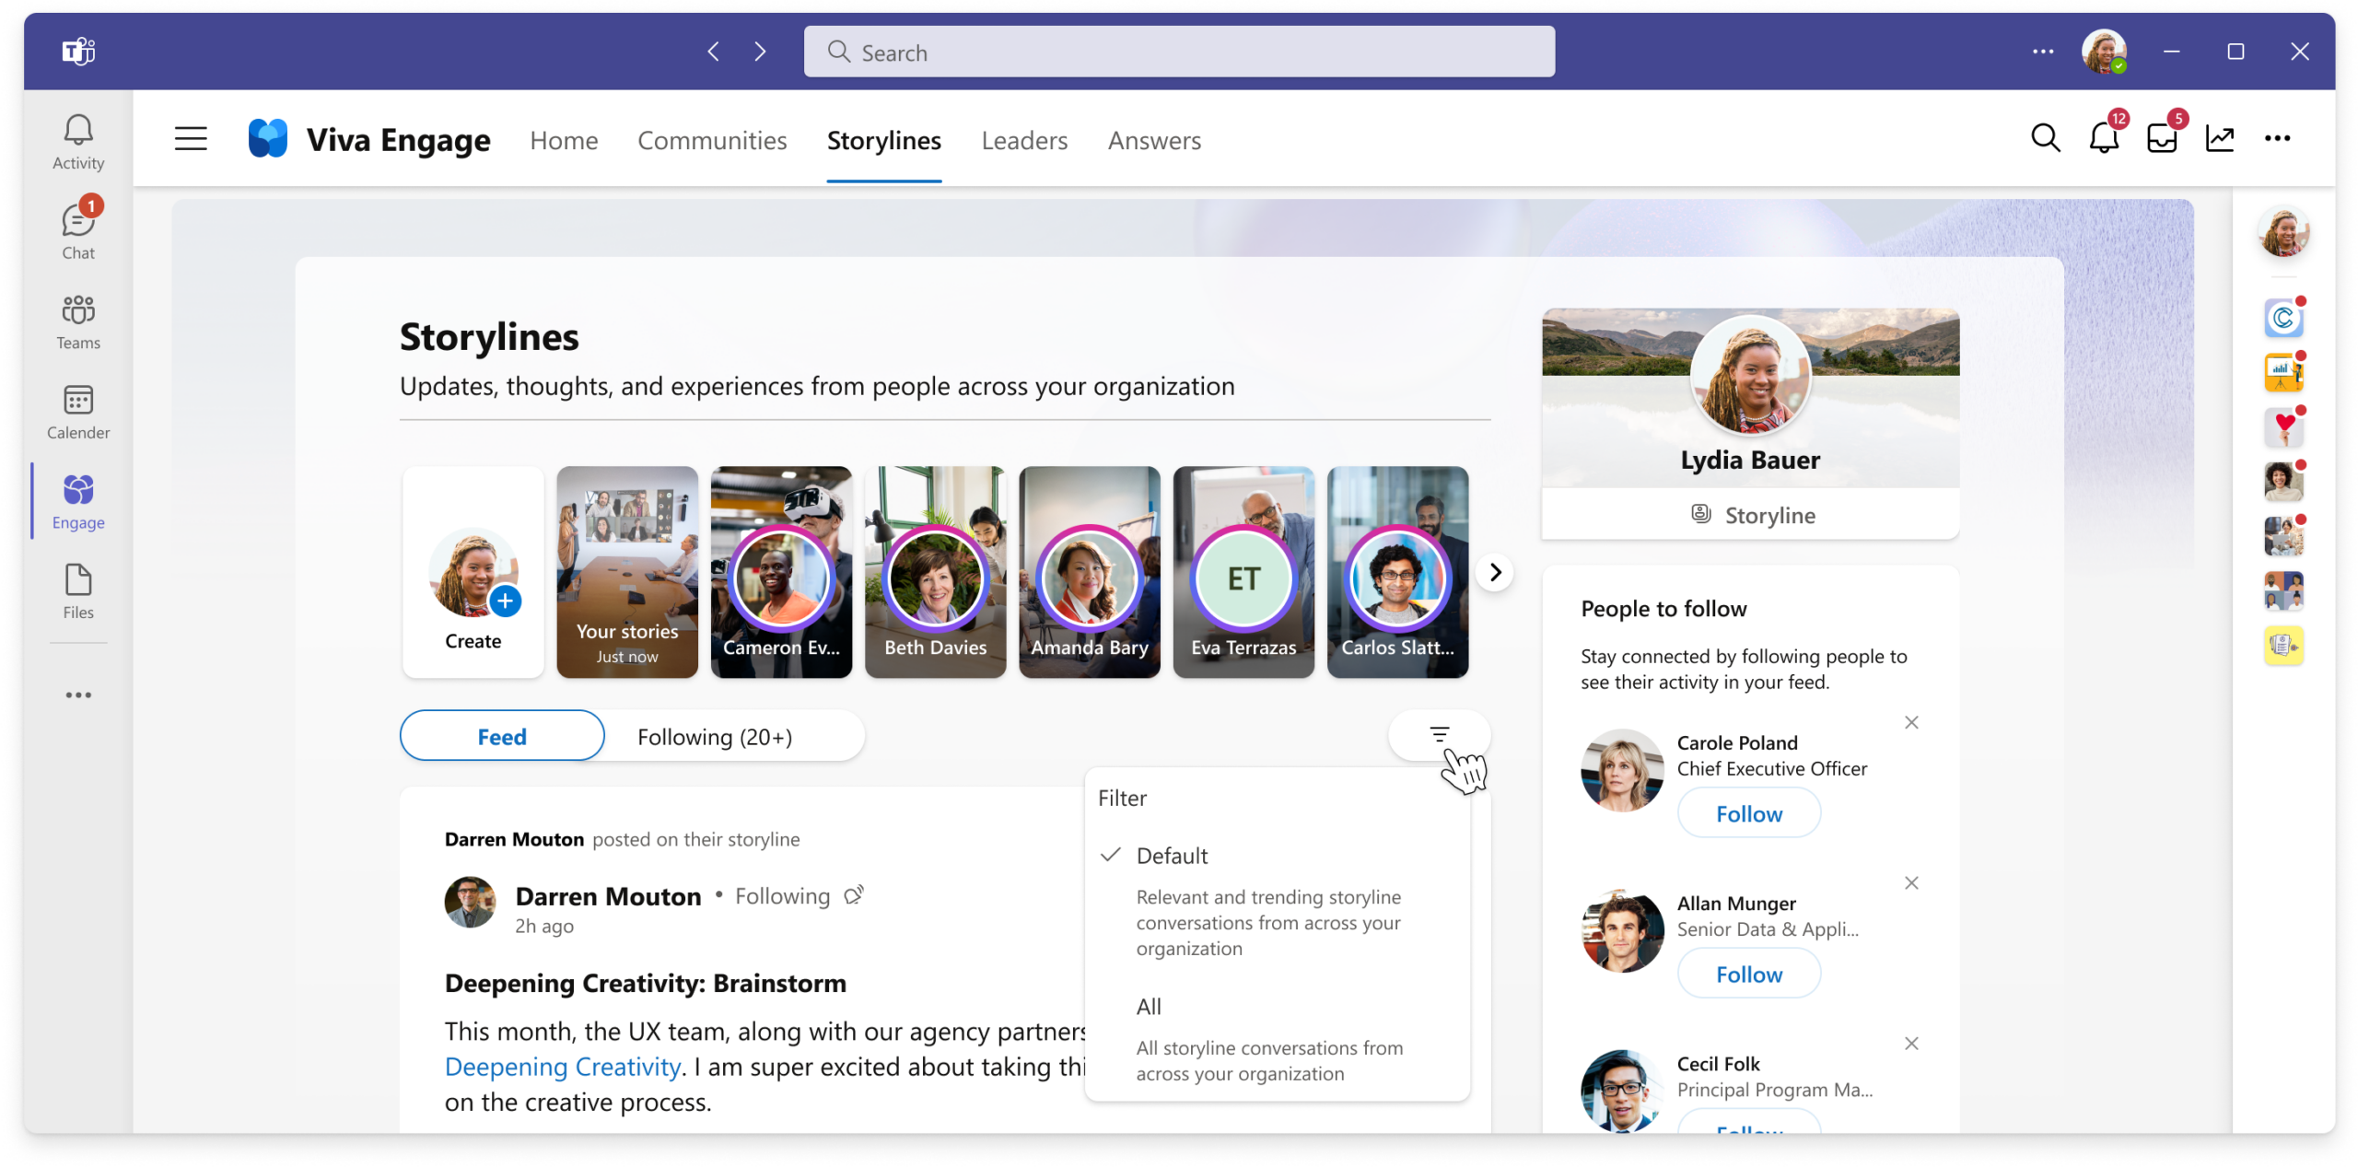Open the profile avatar in title bar
Viewport: 2358px width, 1167px height.
point(2104,52)
